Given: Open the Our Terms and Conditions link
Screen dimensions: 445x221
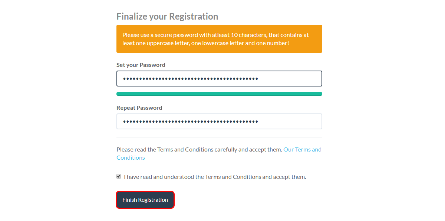Looking at the screenshot, I should [x=219, y=153].
